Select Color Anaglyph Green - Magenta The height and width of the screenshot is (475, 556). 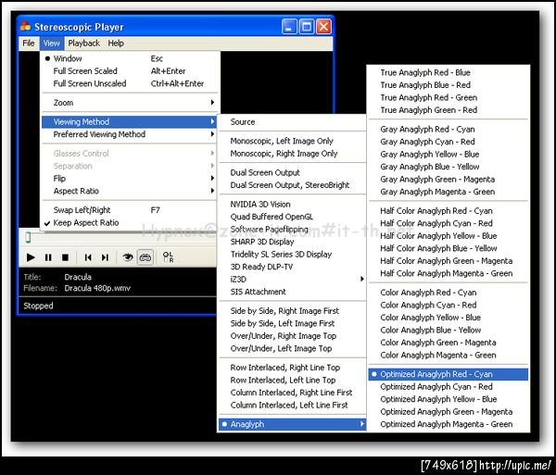click(x=449, y=343)
